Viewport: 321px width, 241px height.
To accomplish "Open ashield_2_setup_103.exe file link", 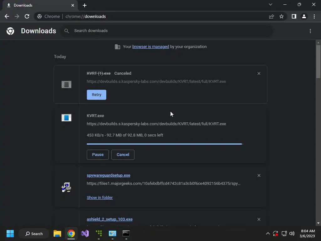I will pos(109,219).
